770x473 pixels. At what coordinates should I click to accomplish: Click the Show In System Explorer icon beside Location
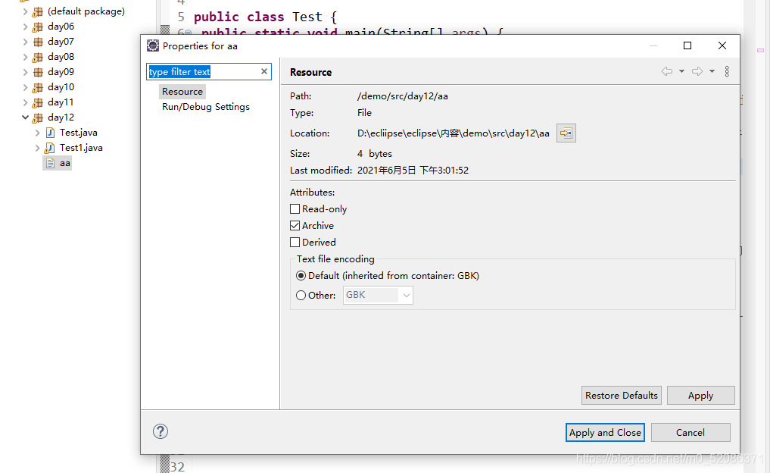point(566,132)
